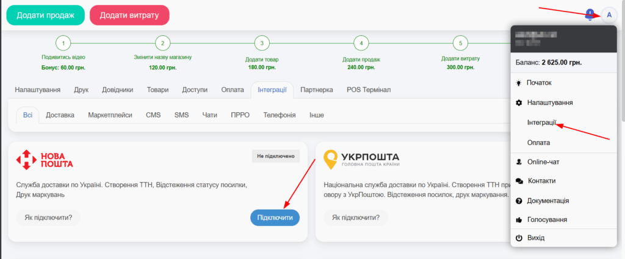The height and width of the screenshot is (259, 625).
Task: Filter integrations by SMS
Action: (181, 115)
